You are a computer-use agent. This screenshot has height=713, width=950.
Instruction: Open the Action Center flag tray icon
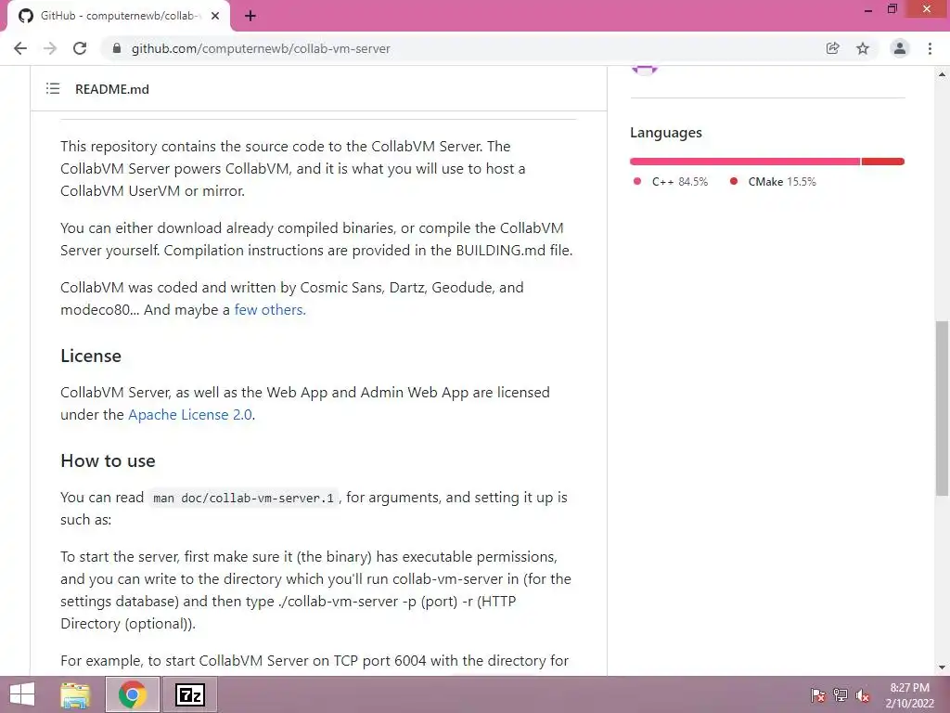click(x=817, y=695)
